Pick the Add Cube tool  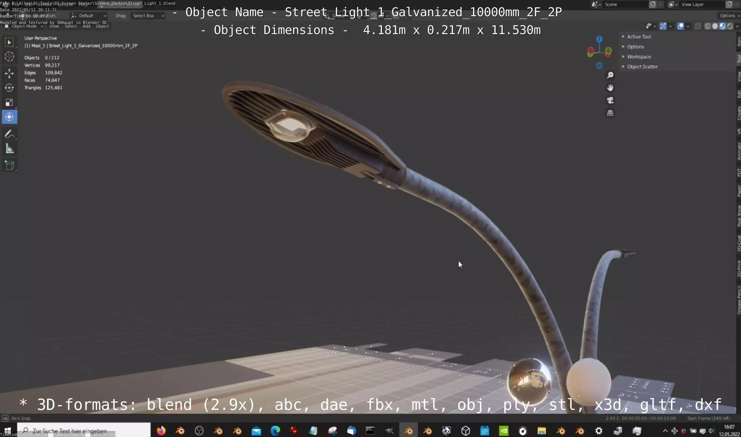(x=9, y=165)
